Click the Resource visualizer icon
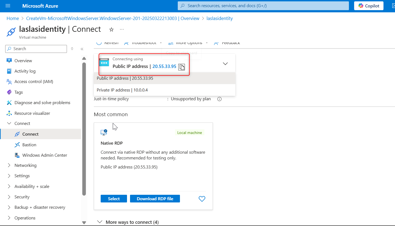This screenshot has width=395, height=226. tap(9, 113)
